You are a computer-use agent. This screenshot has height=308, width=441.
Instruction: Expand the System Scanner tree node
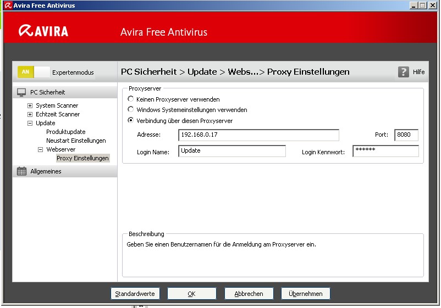click(30, 105)
